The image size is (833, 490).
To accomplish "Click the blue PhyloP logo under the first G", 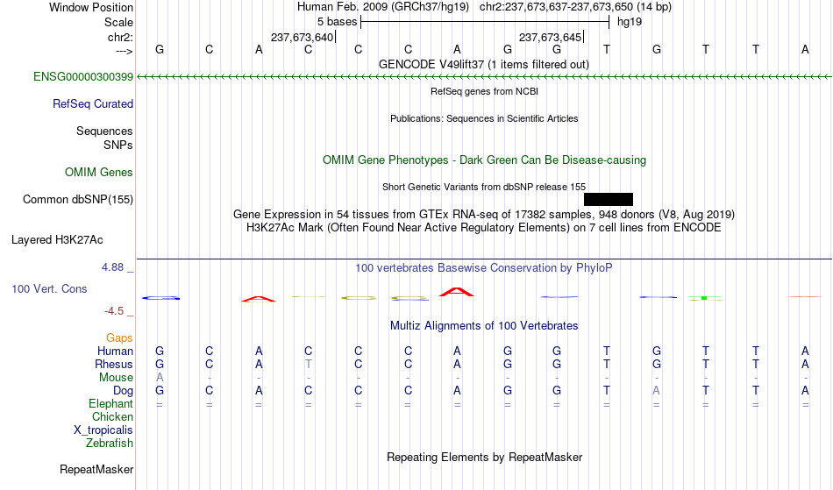I will coord(160,298).
